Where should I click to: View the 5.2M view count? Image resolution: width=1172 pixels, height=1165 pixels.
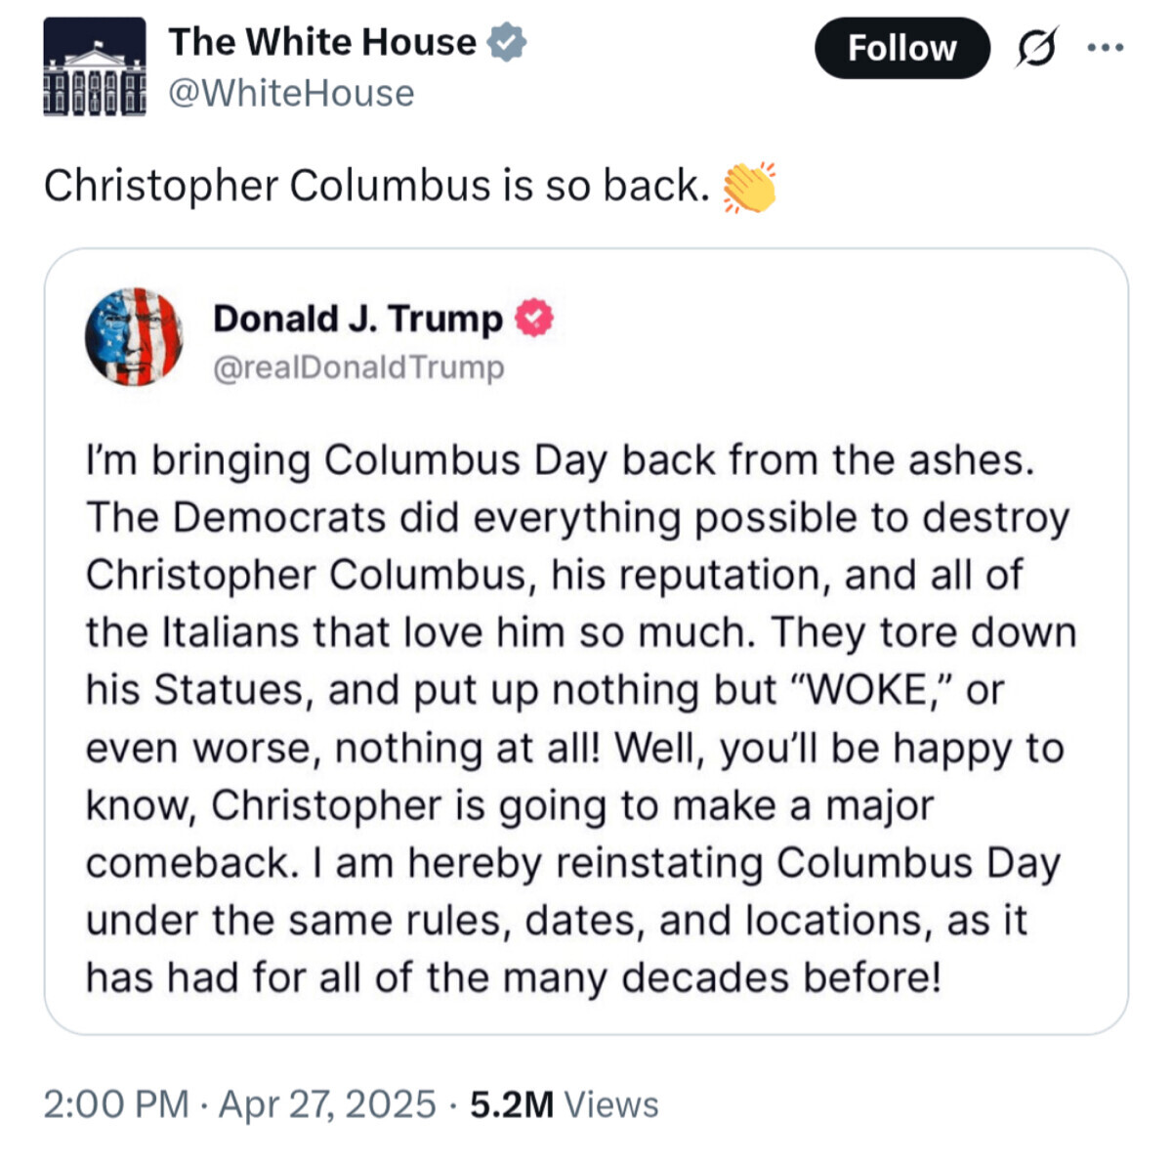[511, 1104]
